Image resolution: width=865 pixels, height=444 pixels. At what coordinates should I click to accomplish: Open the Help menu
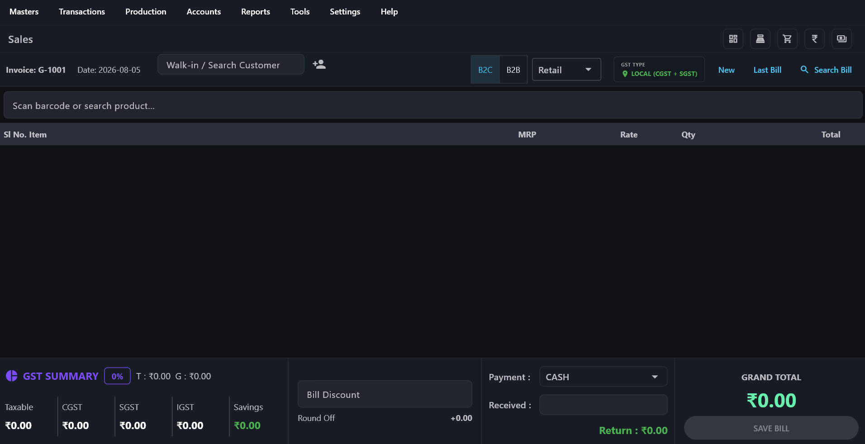click(389, 12)
